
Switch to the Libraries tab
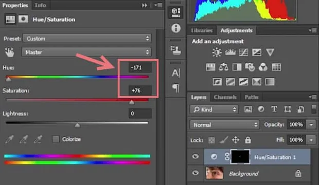pos(202,30)
